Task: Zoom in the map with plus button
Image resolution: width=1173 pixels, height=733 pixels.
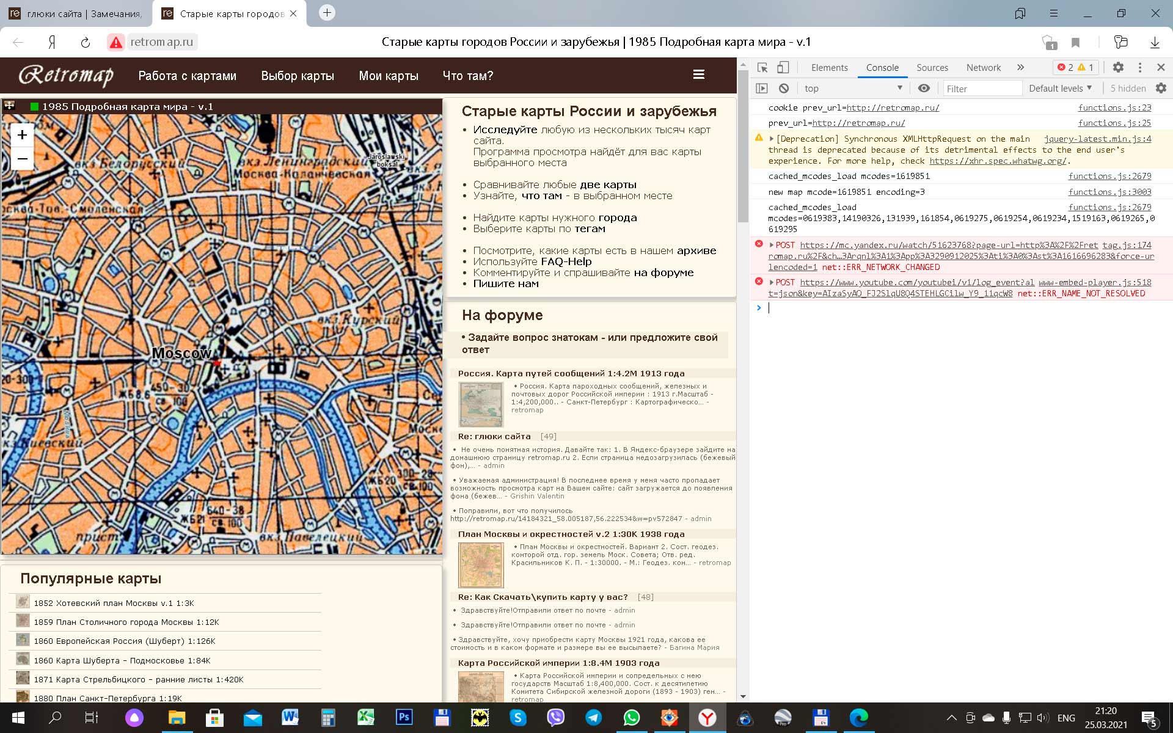Action: point(23,135)
